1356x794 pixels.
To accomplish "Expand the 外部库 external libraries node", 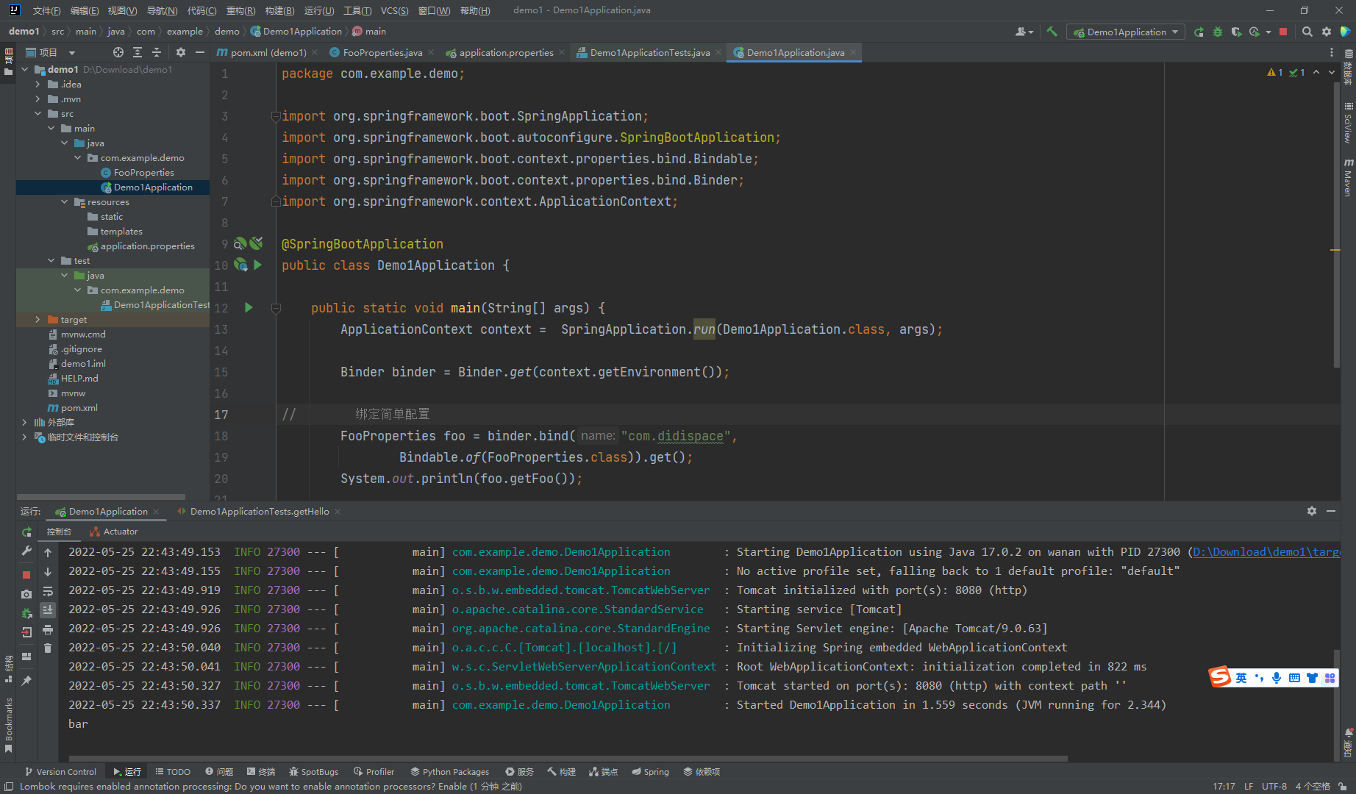I will (x=24, y=422).
